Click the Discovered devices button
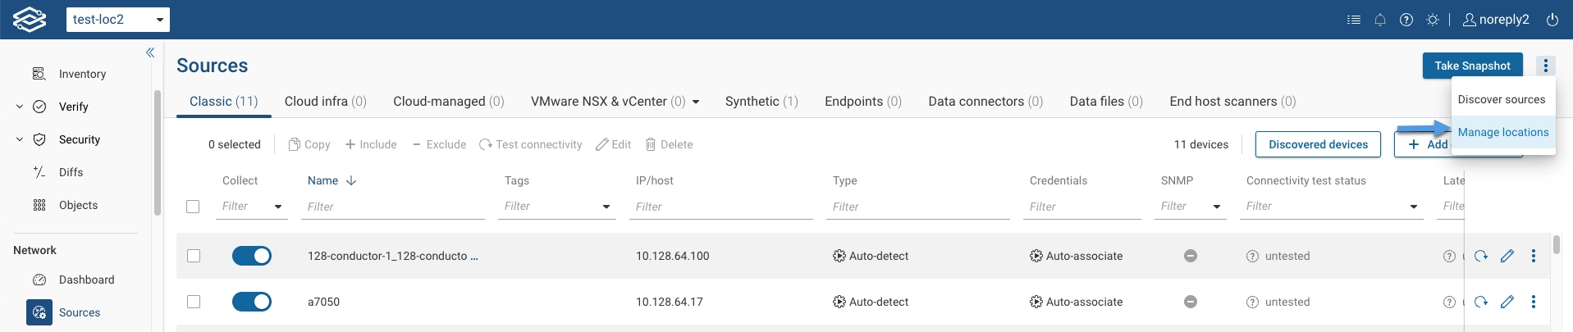This screenshot has width=1573, height=332. click(x=1318, y=144)
